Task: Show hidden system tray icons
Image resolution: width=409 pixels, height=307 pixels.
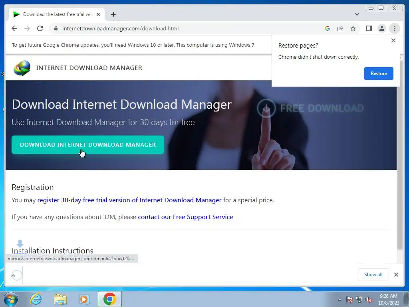Action: tap(340, 299)
